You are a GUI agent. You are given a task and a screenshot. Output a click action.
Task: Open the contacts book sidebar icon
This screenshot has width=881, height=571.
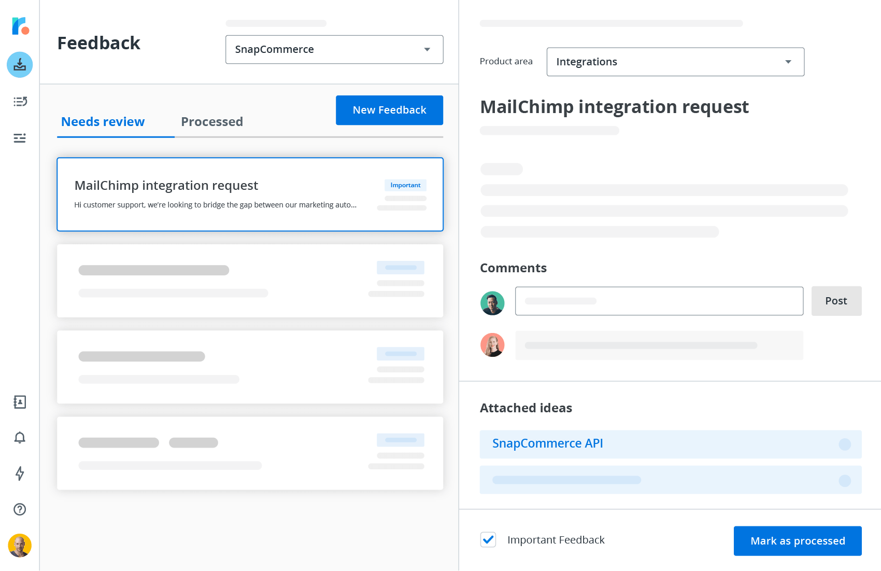[20, 402]
